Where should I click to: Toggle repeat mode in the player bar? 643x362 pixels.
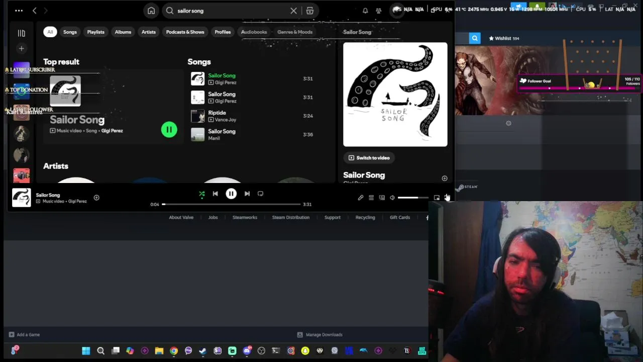tap(260, 194)
